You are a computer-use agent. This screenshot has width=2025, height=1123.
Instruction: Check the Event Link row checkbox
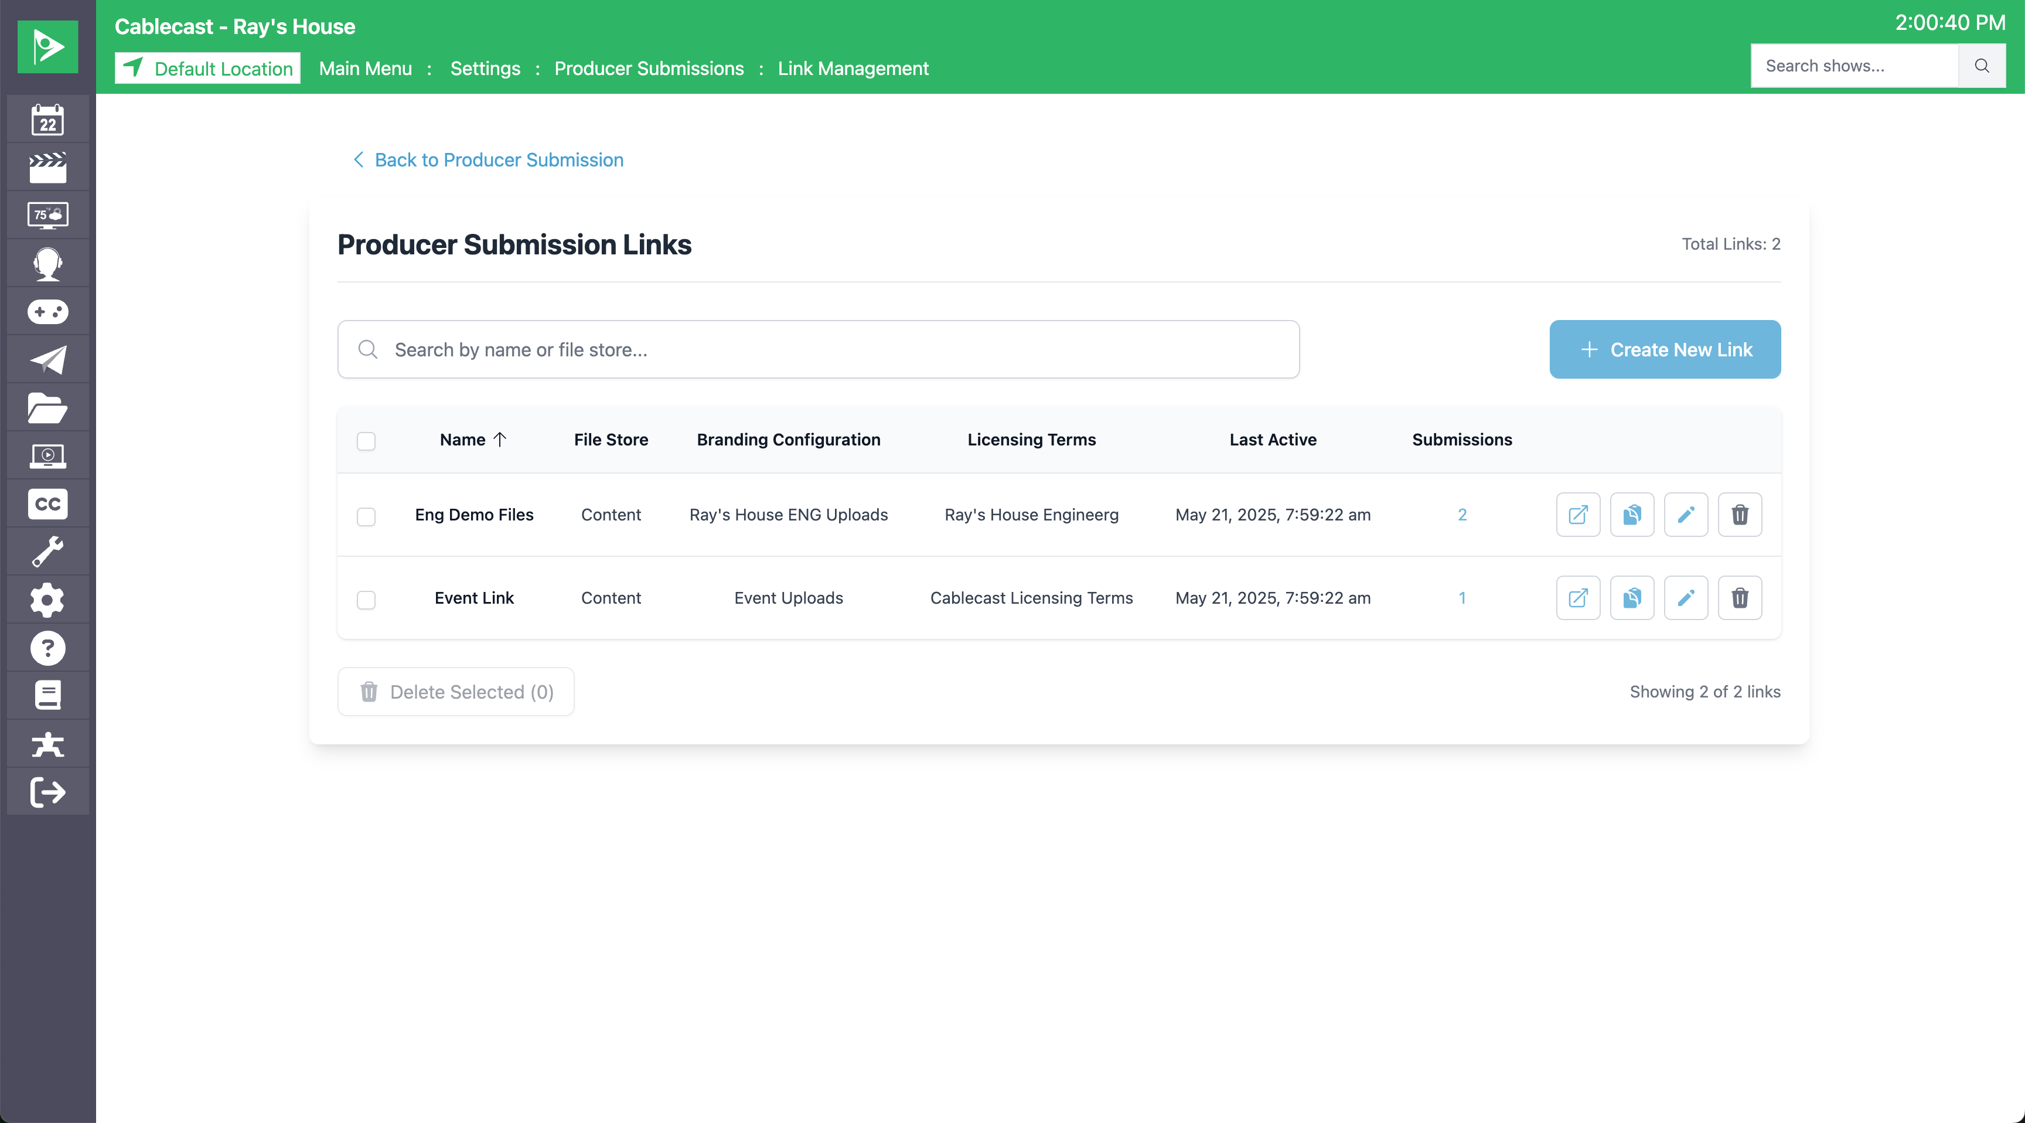[366, 599]
